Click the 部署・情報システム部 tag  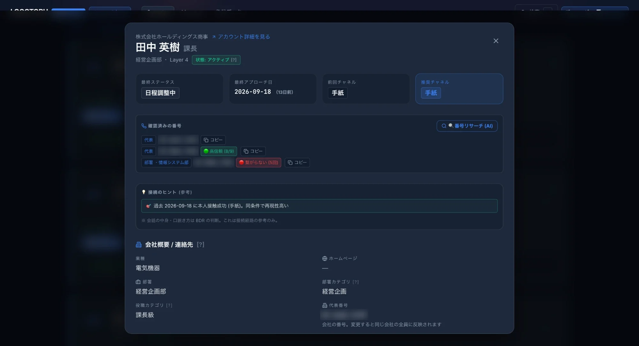166,163
